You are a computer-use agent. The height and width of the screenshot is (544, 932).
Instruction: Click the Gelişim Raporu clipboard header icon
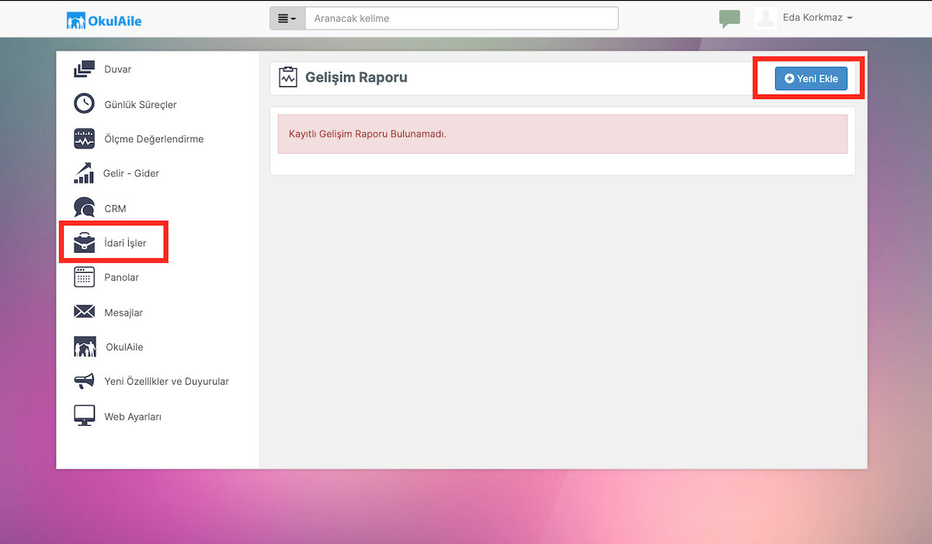pos(288,77)
